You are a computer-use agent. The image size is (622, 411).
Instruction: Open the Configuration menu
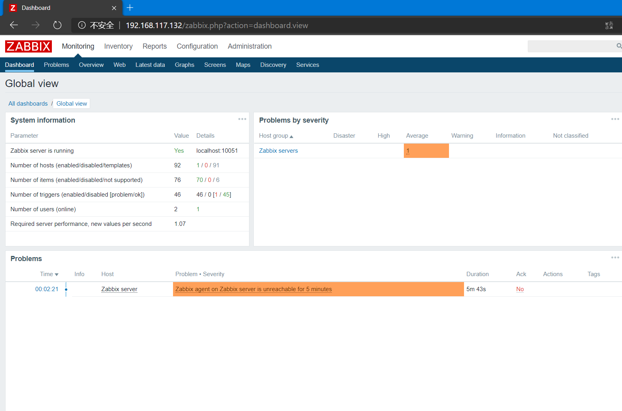(x=197, y=46)
